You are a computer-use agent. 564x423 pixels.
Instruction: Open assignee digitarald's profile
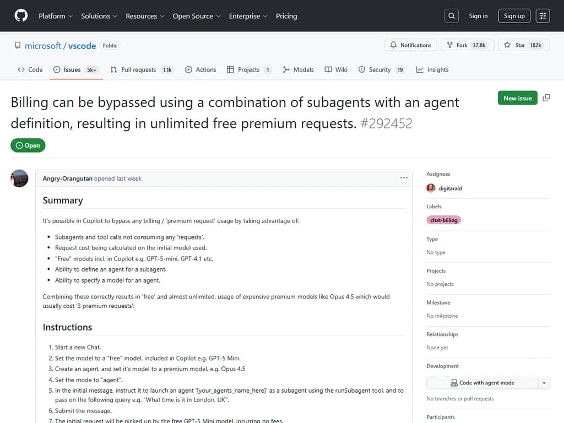[x=450, y=188]
